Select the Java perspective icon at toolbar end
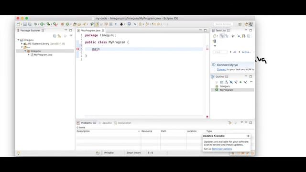This screenshot has width=306, height=172. tap(251, 24)
